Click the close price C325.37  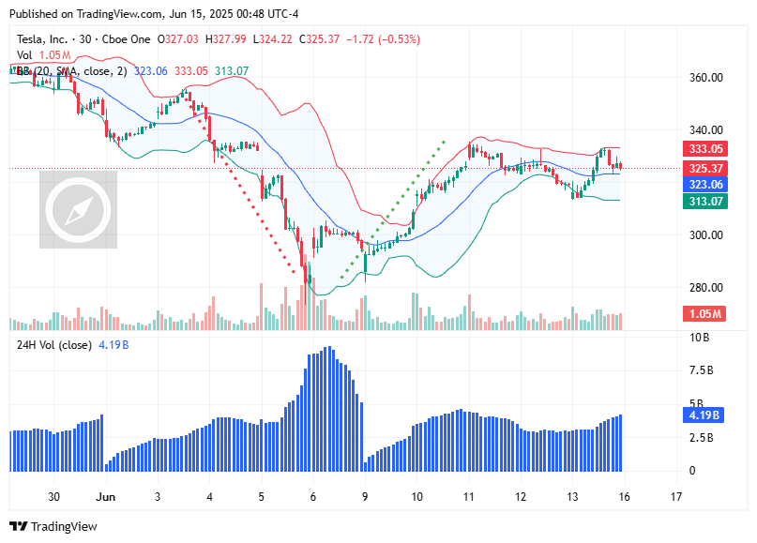(319, 39)
